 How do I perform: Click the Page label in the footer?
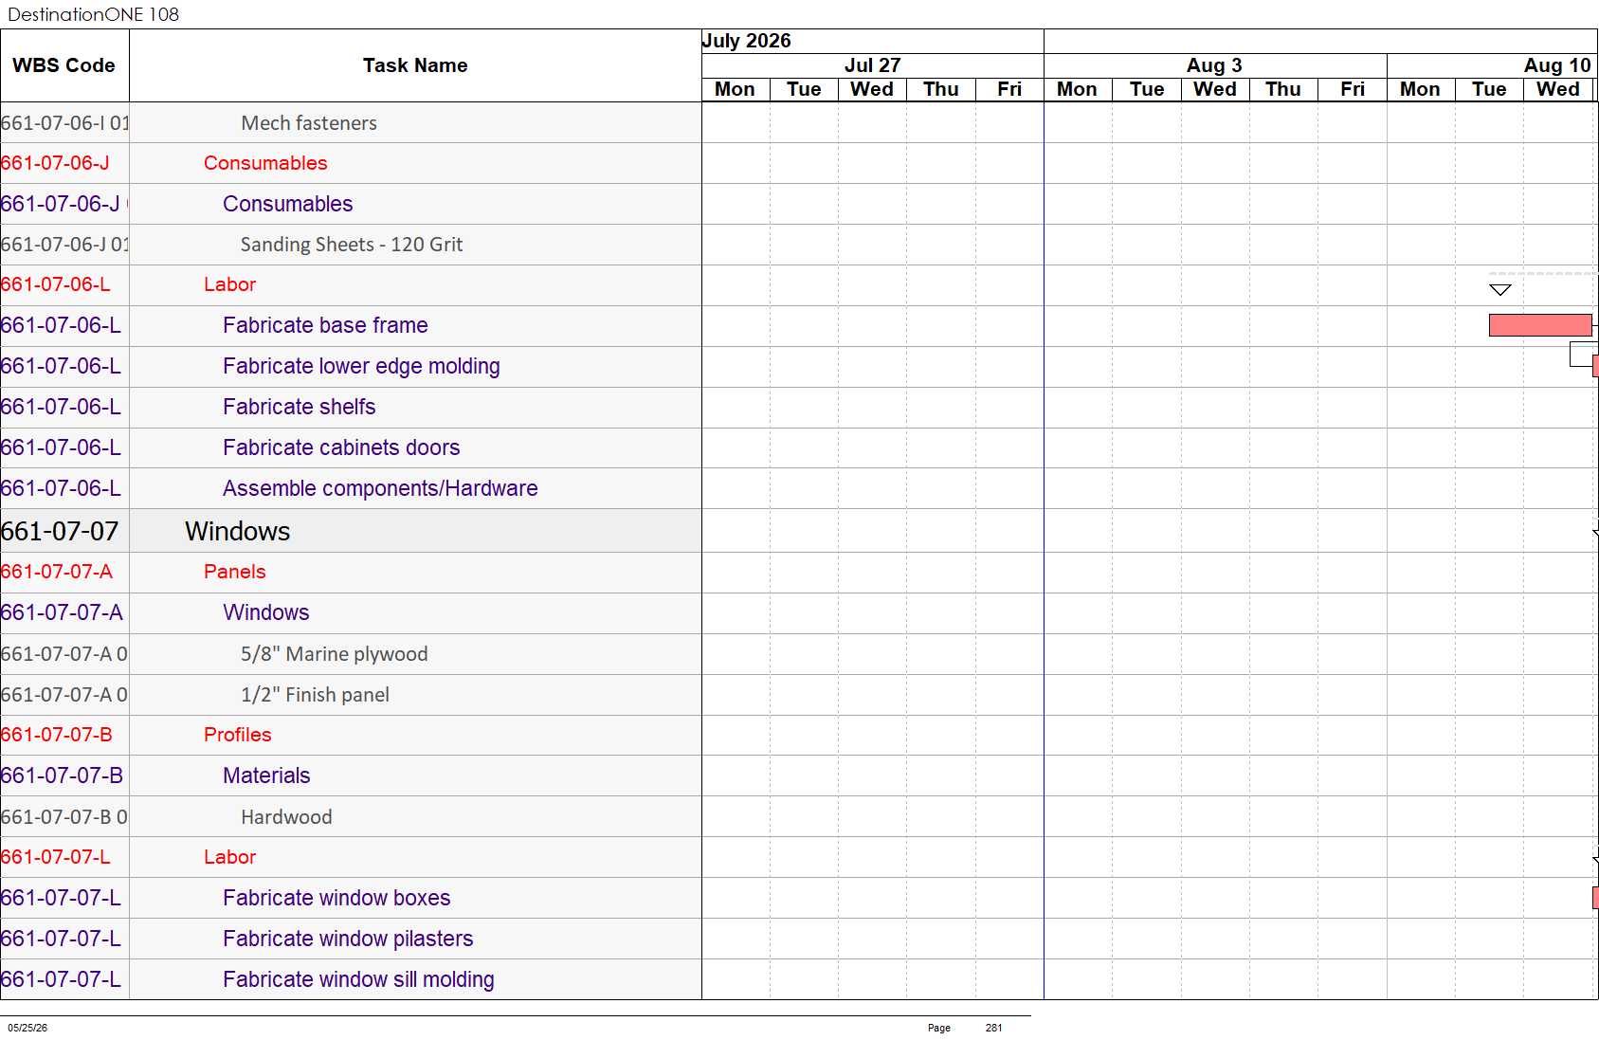938,1028
